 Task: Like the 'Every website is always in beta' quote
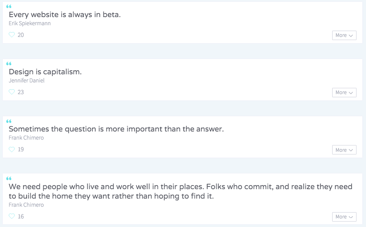12,35
